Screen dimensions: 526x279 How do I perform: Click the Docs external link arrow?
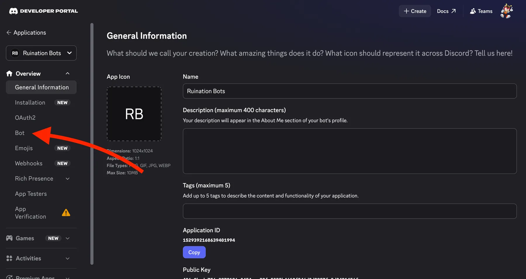pyautogui.click(x=454, y=11)
